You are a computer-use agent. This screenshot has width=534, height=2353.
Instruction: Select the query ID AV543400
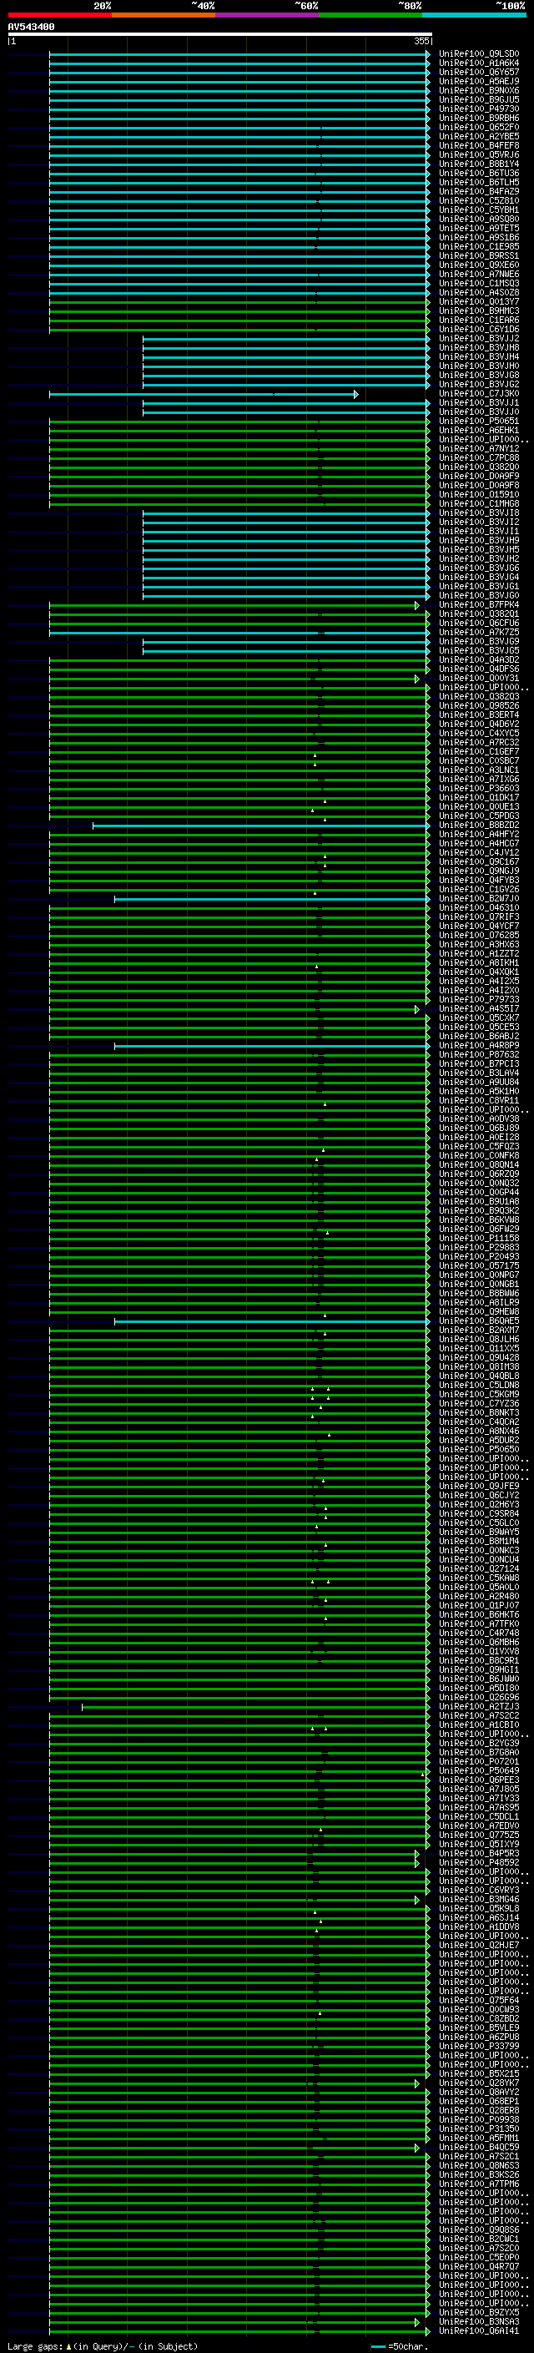coord(31,28)
